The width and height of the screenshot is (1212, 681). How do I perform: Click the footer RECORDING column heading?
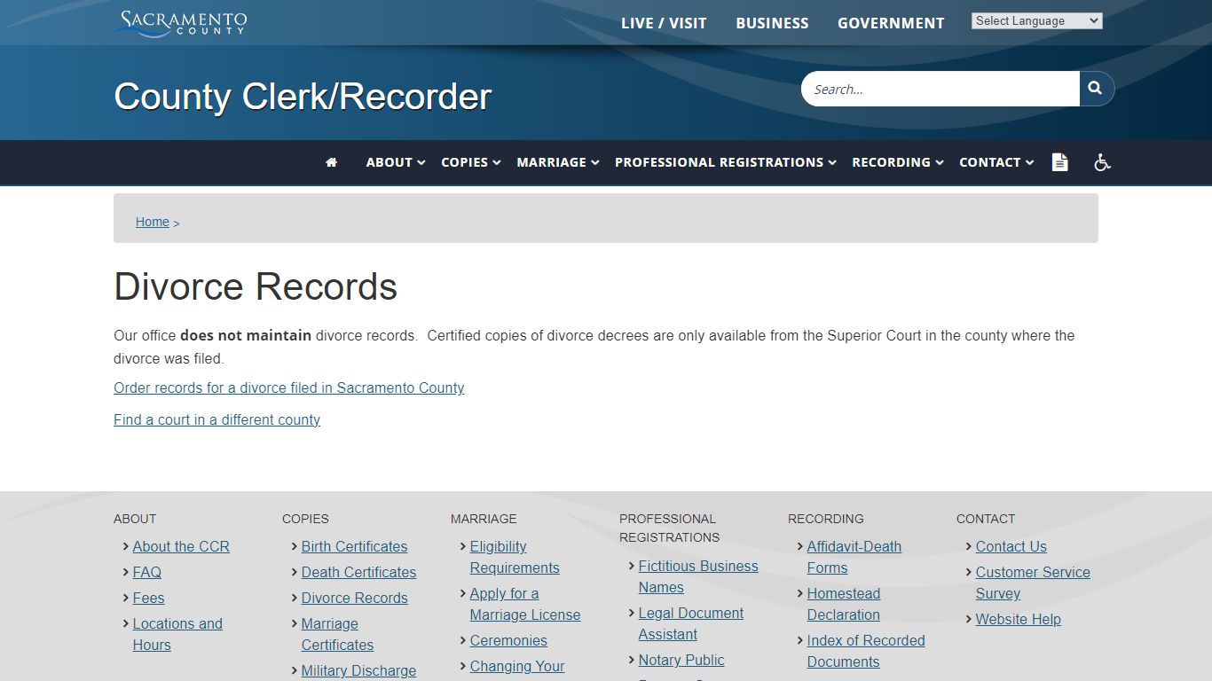click(x=825, y=519)
